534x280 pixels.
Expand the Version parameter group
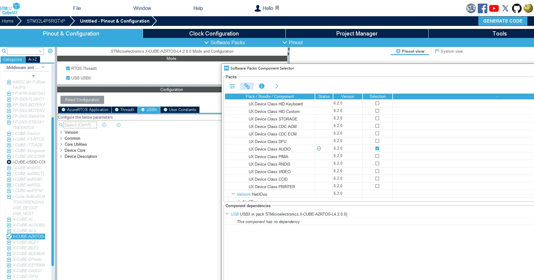[x=61, y=132]
